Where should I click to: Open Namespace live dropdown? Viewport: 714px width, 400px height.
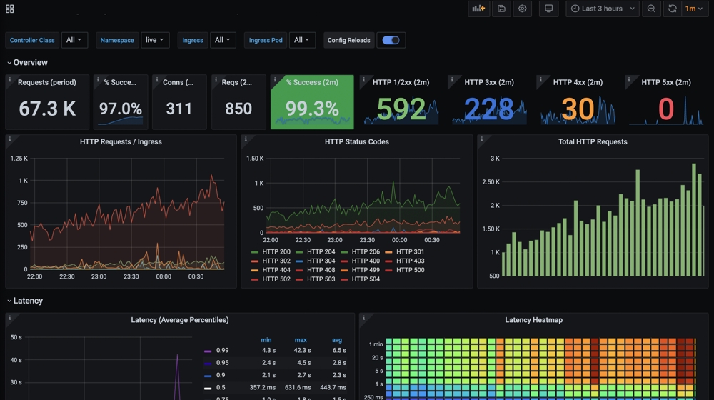[x=155, y=40]
